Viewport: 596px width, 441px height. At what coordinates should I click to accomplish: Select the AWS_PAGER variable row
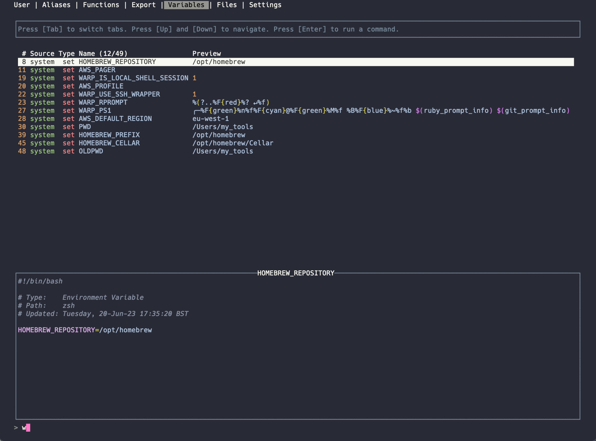(x=97, y=70)
